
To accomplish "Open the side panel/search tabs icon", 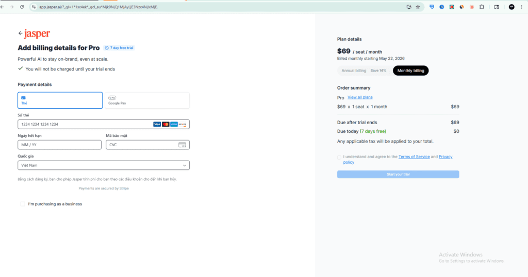I will [x=497, y=7].
